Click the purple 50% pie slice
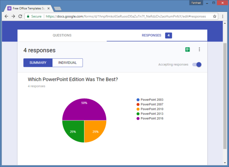The width and height of the screenshot is (229, 167). click(x=84, y=109)
